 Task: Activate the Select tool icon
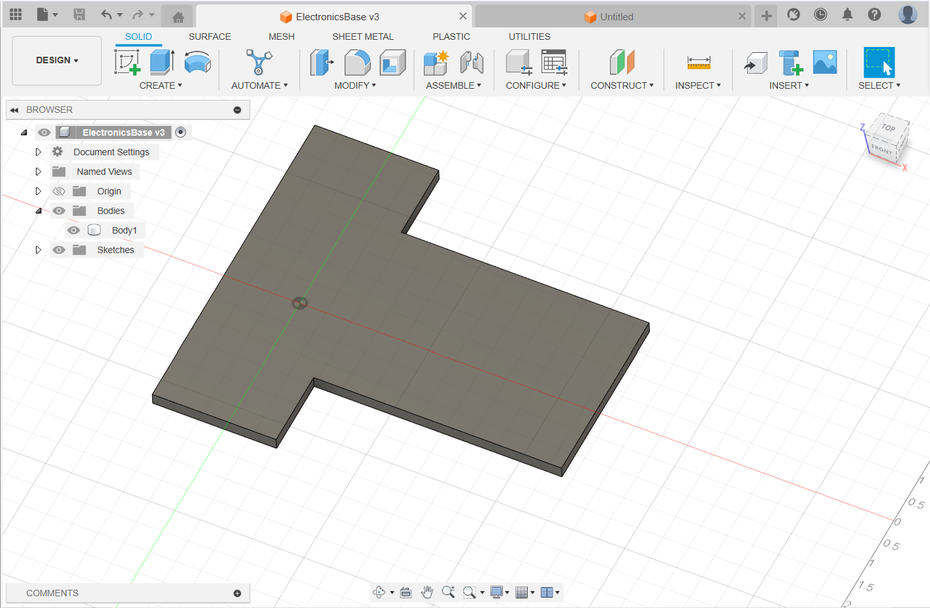[879, 63]
